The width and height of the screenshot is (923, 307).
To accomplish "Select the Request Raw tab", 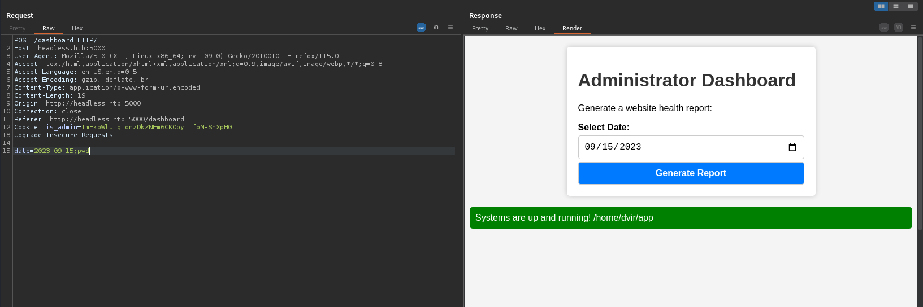I will click(49, 28).
